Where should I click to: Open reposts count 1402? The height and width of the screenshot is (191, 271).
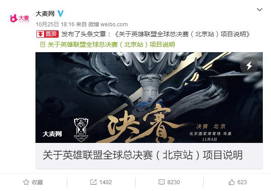click(x=105, y=182)
